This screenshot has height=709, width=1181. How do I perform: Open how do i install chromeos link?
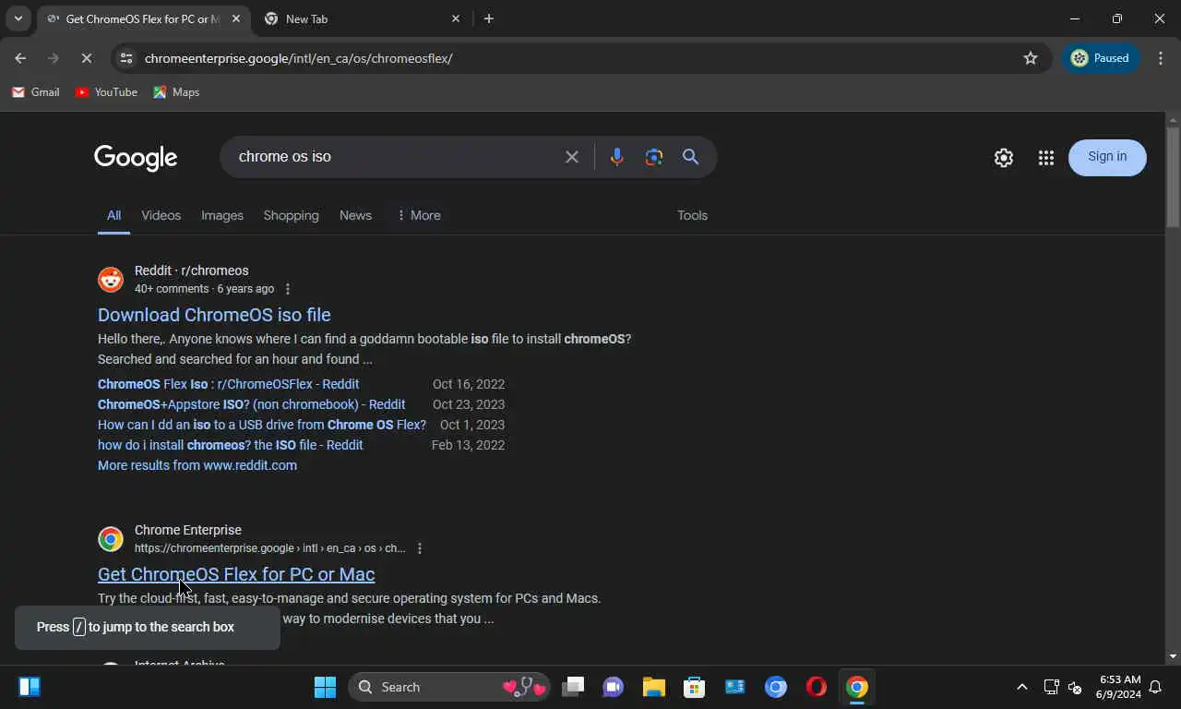point(231,445)
